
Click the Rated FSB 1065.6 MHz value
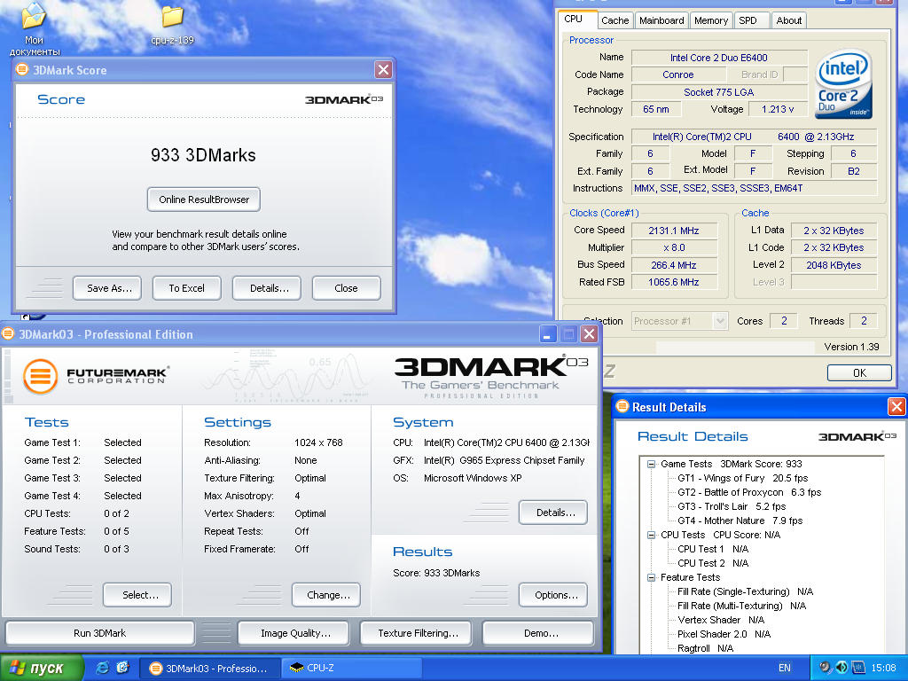[674, 282]
